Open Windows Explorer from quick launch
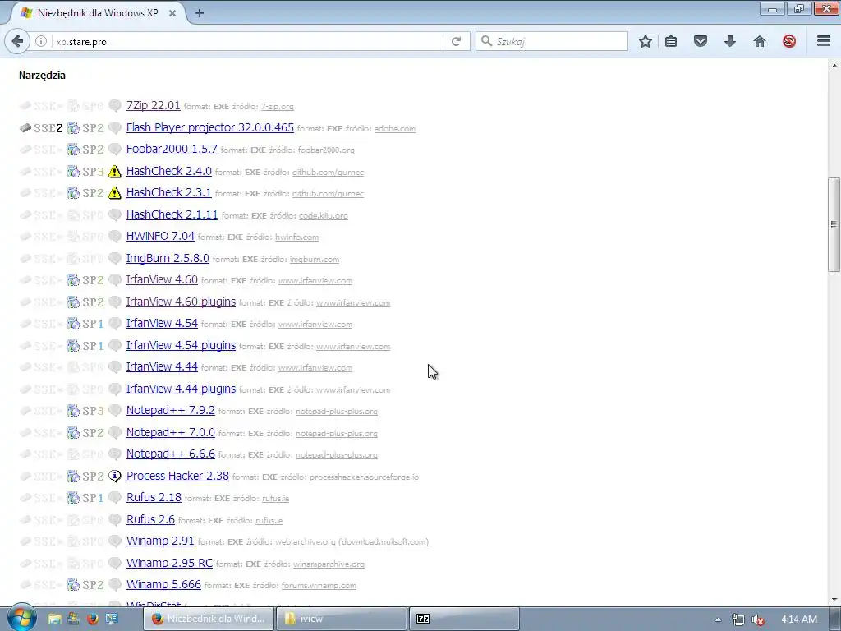841x631 pixels. (54, 619)
